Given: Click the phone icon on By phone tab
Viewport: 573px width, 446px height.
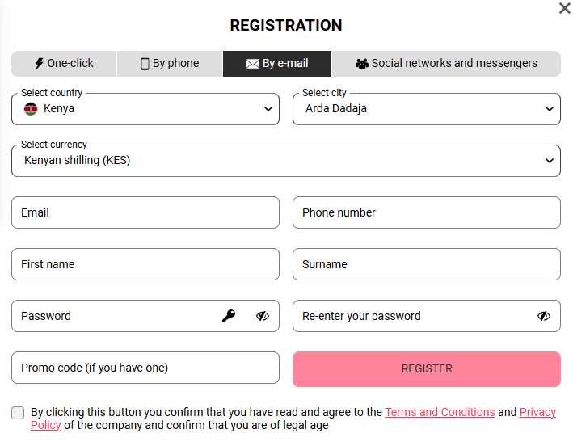Looking at the screenshot, I should [145, 64].
